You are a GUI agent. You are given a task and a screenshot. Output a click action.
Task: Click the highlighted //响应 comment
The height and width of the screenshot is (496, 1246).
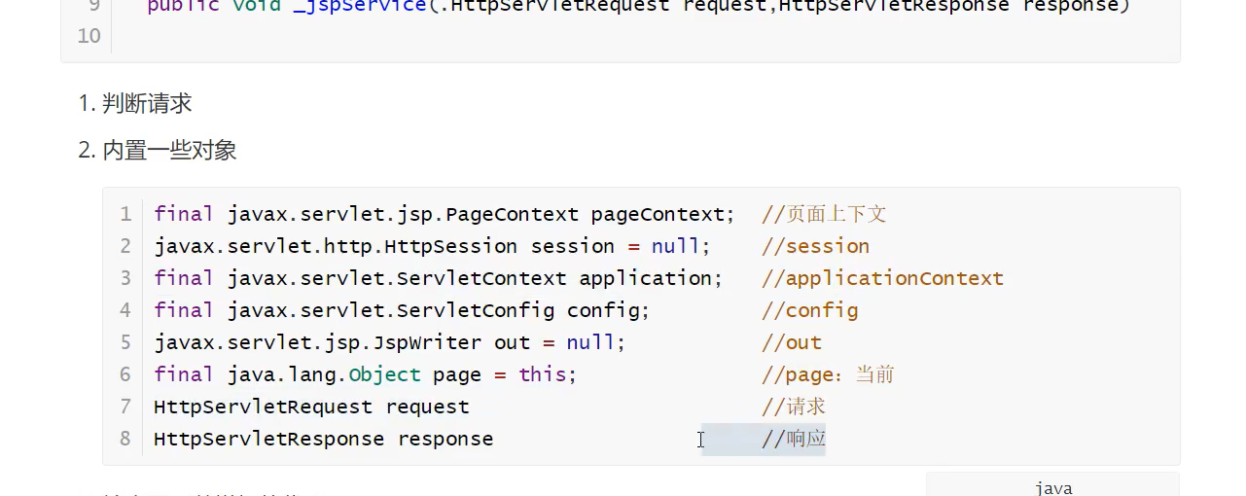pyautogui.click(x=794, y=439)
